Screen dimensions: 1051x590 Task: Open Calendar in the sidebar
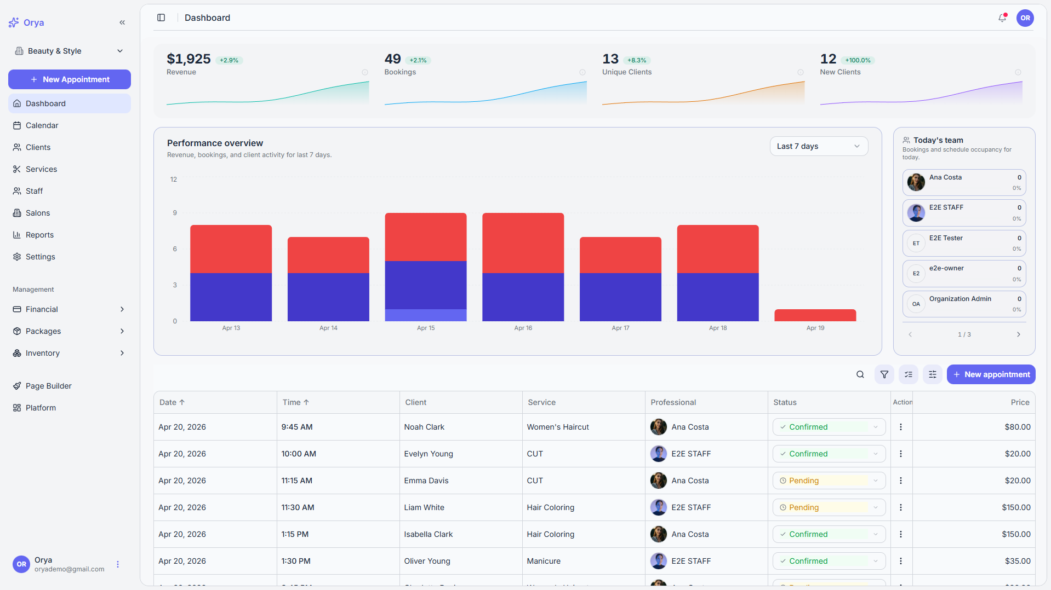70,125
